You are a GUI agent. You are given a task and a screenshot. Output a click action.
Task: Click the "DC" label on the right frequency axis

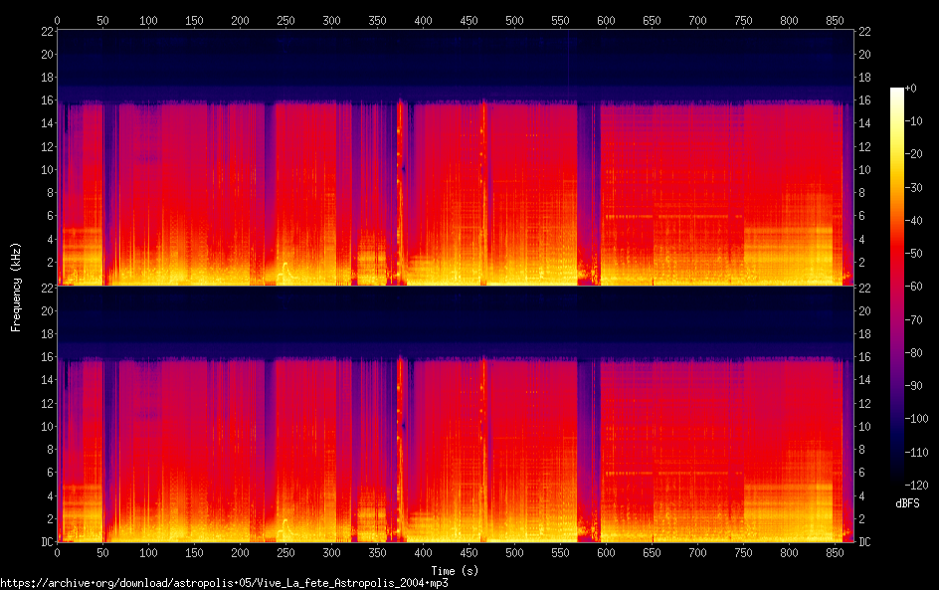tap(864, 542)
